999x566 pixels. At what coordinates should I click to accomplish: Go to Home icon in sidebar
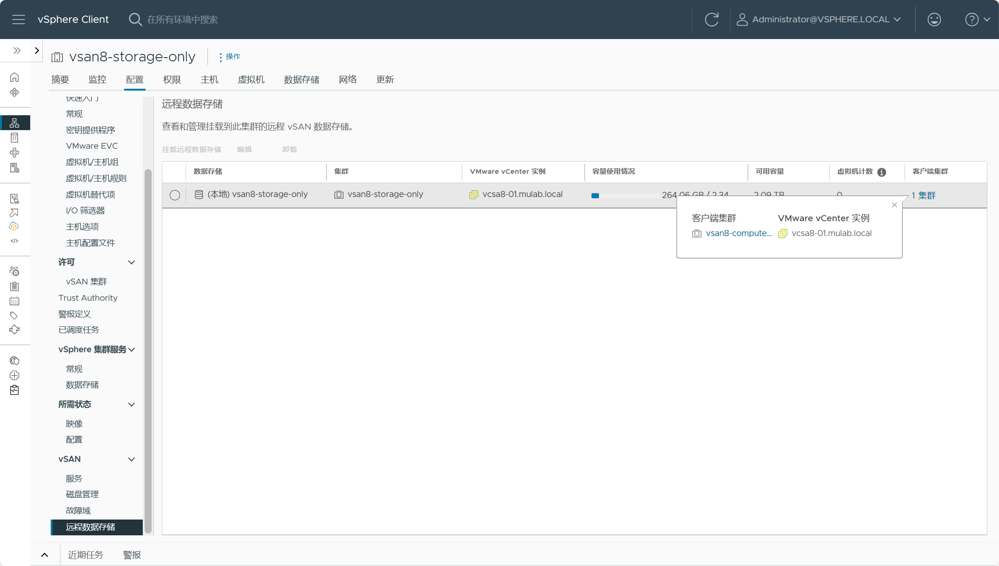[14, 77]
